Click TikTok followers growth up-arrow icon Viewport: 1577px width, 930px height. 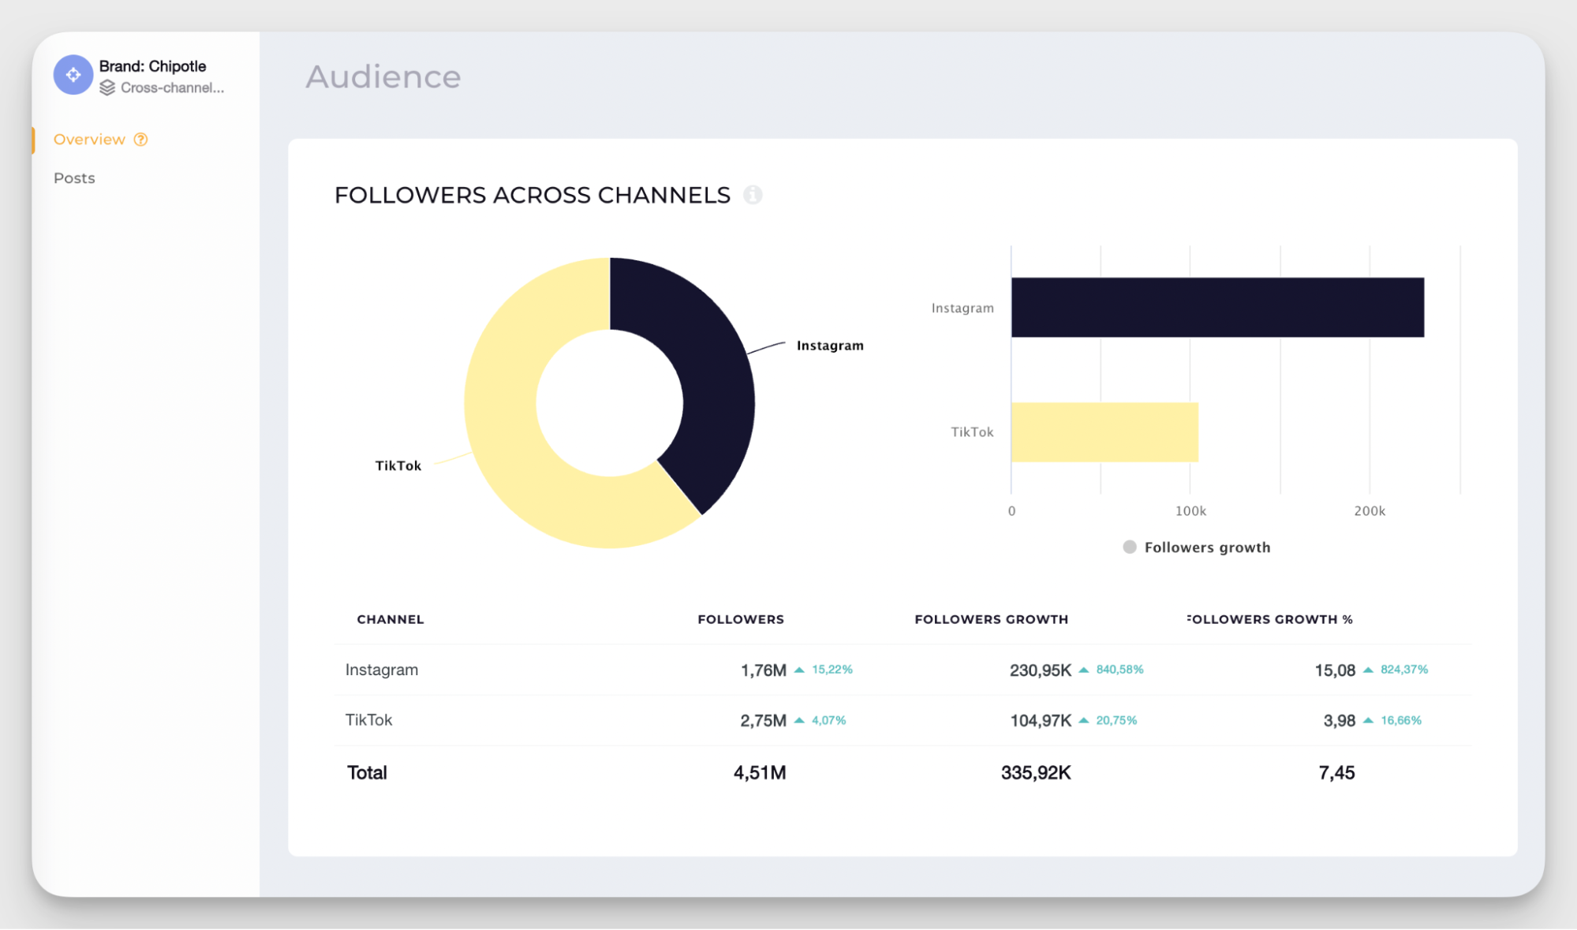1084,720
